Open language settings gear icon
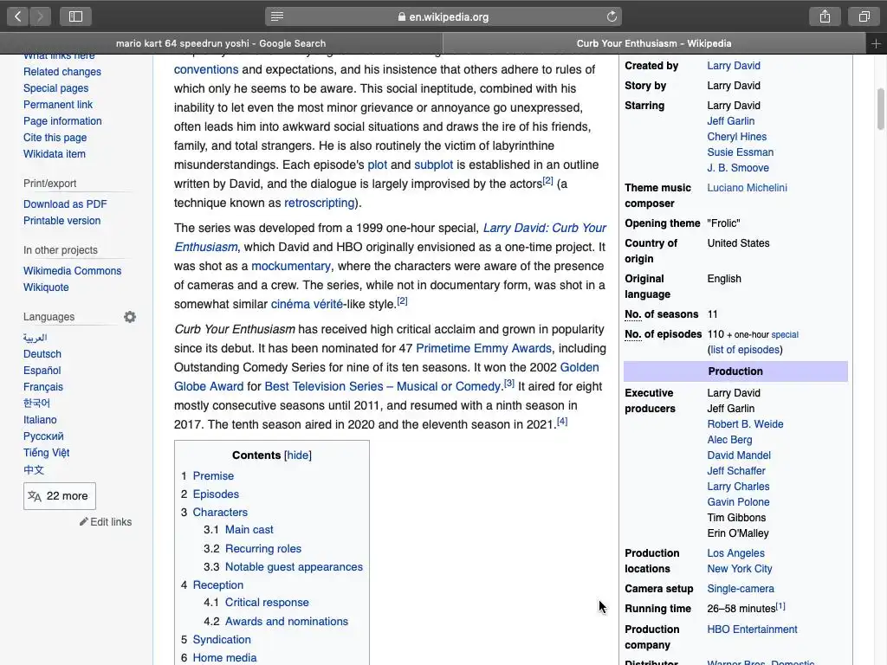887x665 pixels. (x=130, y=317)
